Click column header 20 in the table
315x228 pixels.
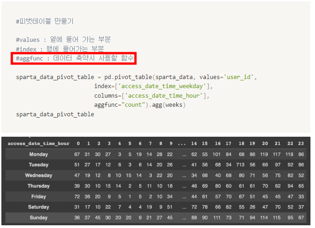[265, 144]
